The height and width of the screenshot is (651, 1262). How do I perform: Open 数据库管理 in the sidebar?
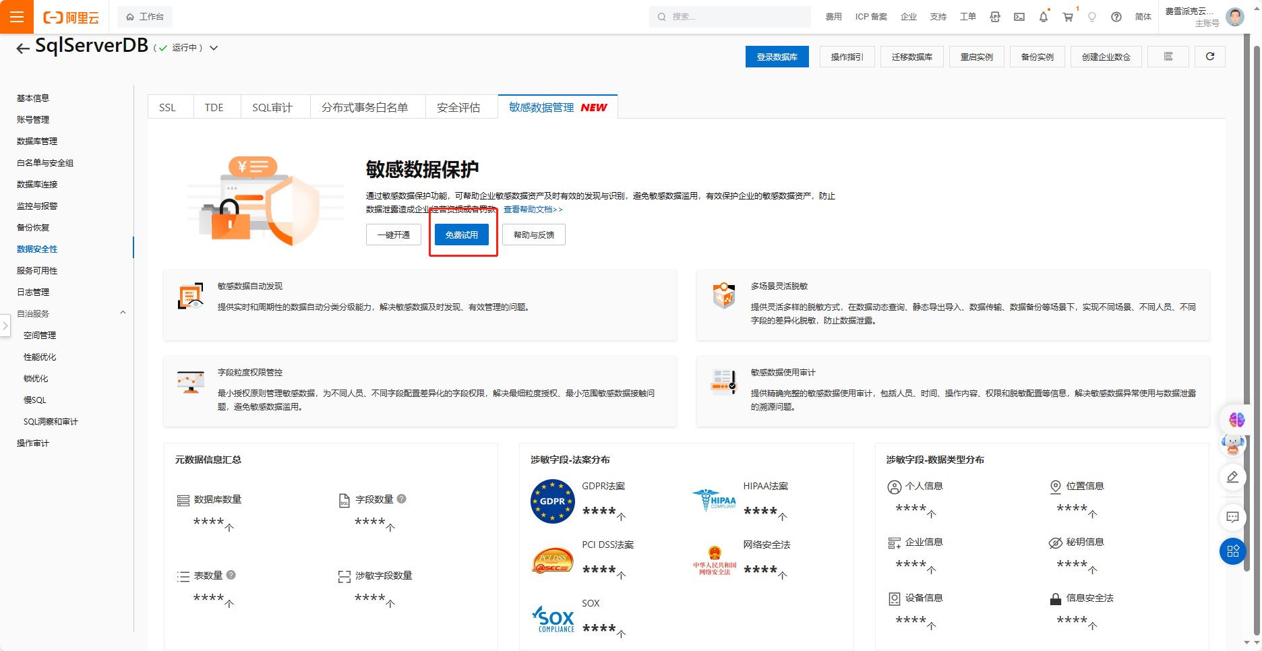pos(37,141)
